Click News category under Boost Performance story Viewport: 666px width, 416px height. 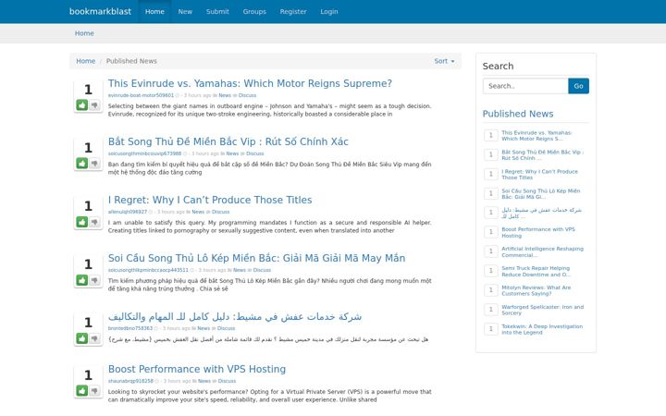(x=204, y=381)
